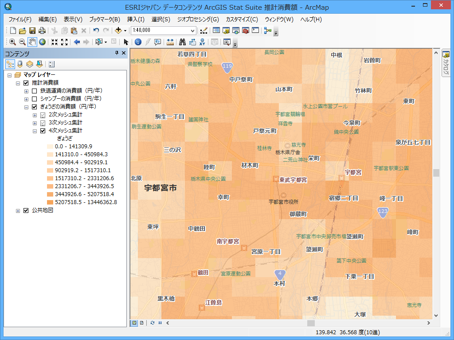Select the Select Elements arrow tool

pyautogui.click(x=125, y=42)
